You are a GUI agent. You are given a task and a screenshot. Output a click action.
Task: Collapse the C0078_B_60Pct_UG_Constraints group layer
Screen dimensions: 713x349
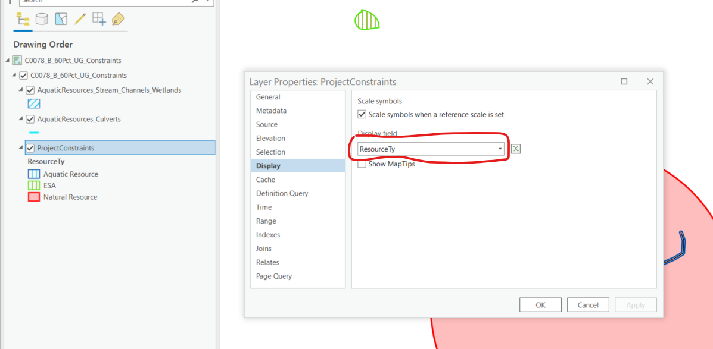14,75
